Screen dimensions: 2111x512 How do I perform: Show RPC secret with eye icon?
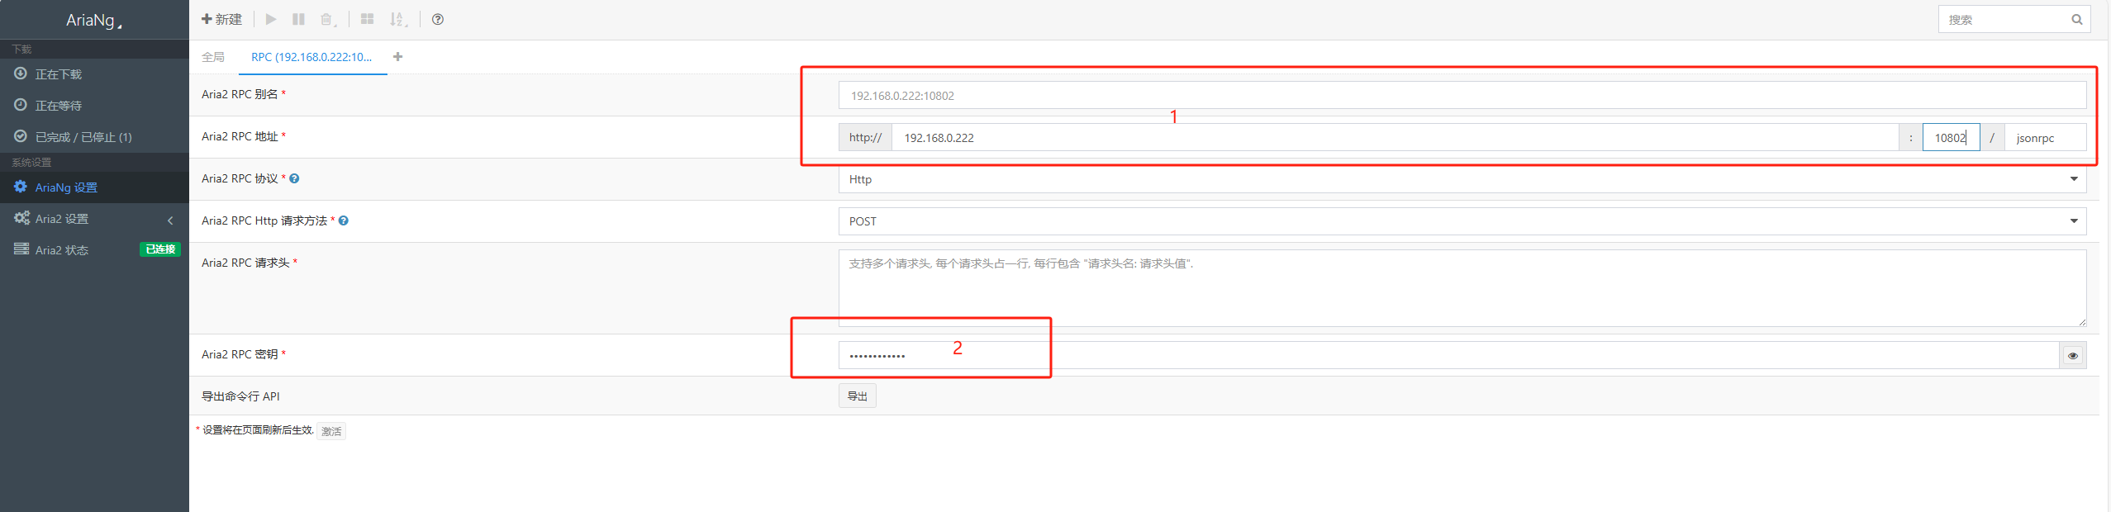2072,355
